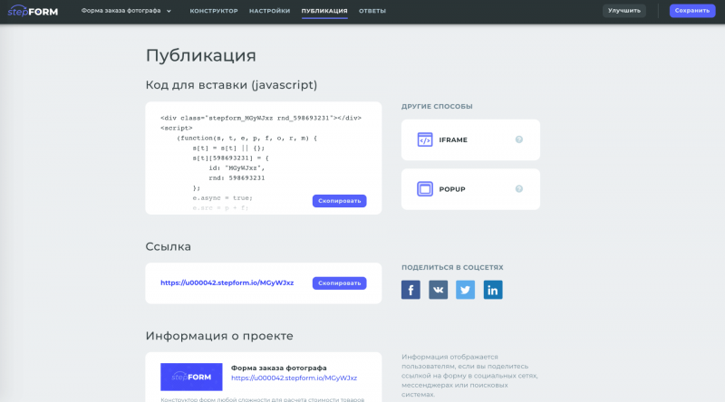
Task: Click the project preview thumbnail image
Action: (191, 377)
